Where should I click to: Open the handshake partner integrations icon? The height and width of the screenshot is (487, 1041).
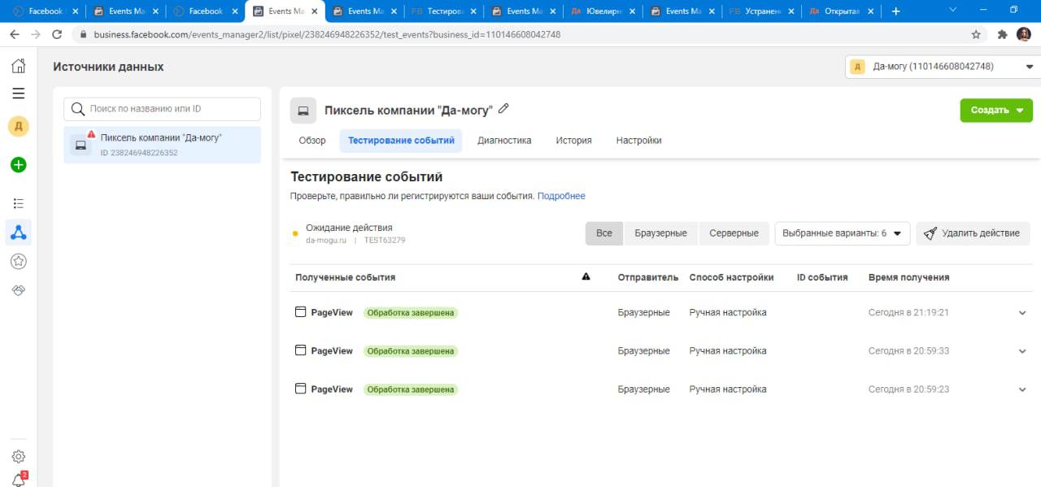click(18, 290)
